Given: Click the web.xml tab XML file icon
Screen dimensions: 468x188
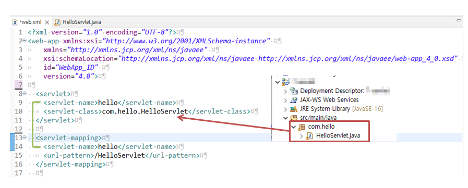Looking at the screenshot, I should (x=15, y=22).
